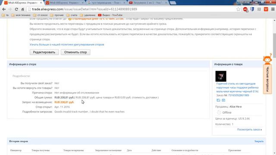Click the orange RUB 208,81 refund request amount
The width and height of the screenshot is (276, 155).
pos(64,102)
